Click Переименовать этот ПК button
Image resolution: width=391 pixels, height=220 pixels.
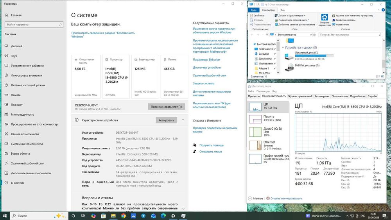[166, 107]
